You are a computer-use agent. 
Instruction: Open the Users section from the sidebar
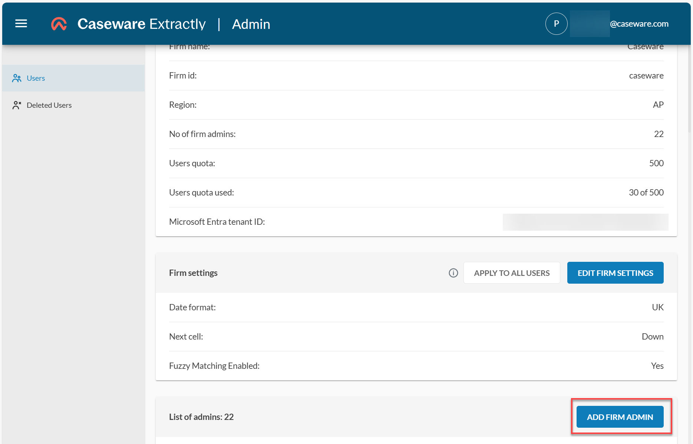pyautogui.click(x=36, y=78)
